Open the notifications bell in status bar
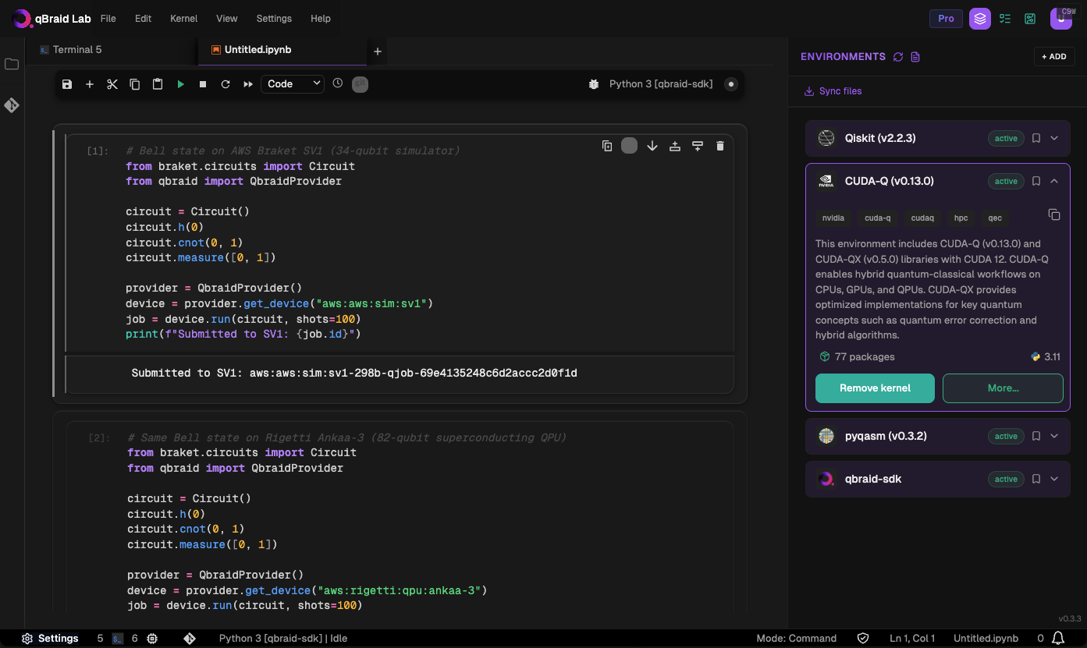Viewport: 1087px width, 648px height. pyautogui.click(x=1058, y=639)
